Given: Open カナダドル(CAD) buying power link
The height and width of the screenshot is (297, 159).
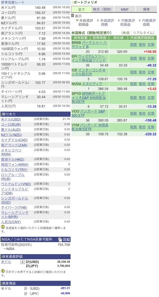Looking at the screenshot, I should point(14,140).
